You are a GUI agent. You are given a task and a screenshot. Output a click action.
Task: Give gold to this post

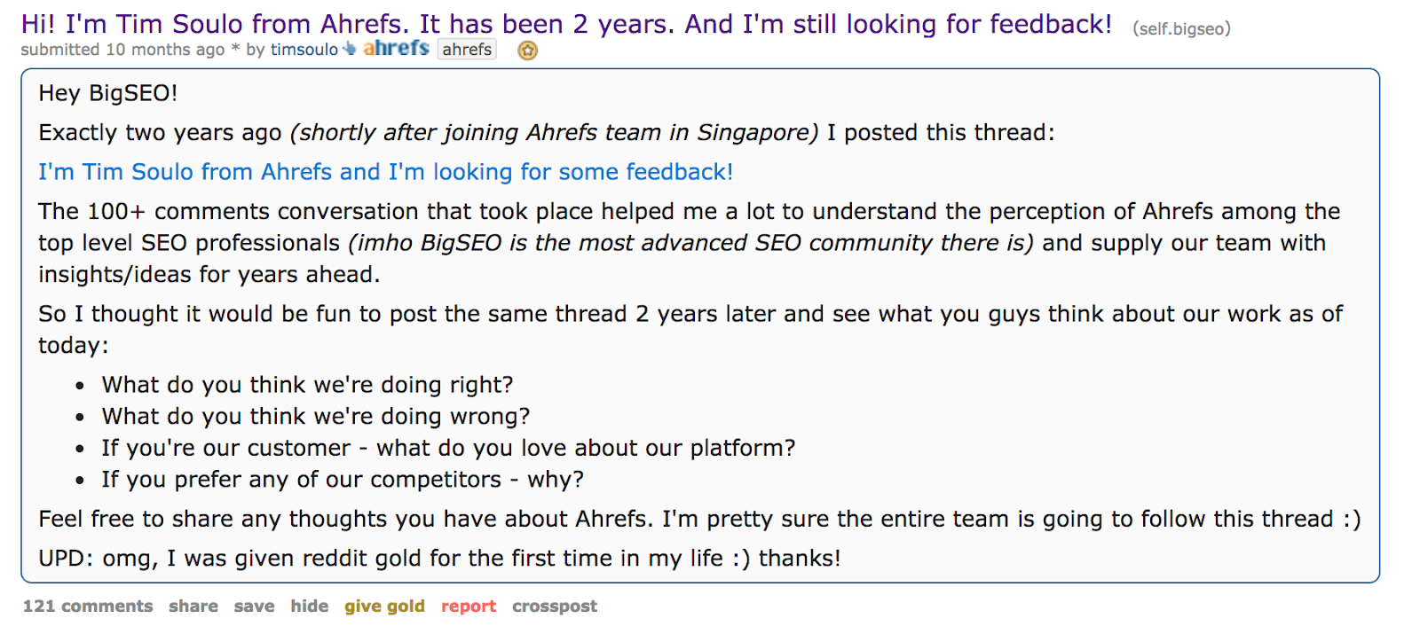(383, 606)
